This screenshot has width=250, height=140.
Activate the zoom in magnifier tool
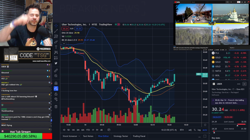tap(56, 76)
